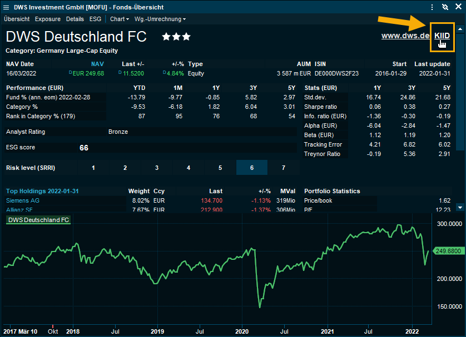Click the Siemens AG holding
Screen dimensions: 466x337
coord(23,200)
